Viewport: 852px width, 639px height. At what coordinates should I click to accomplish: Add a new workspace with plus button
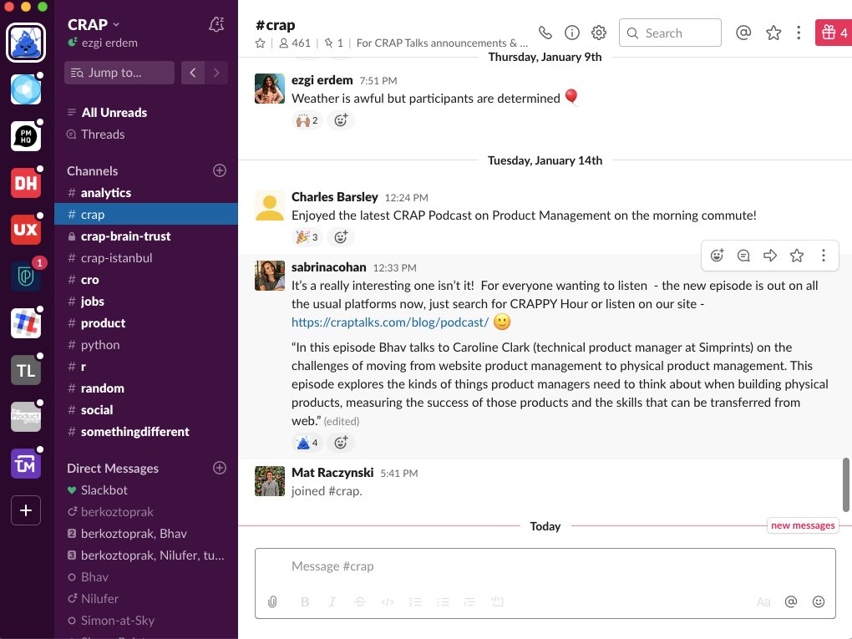[x=26, y=510]
